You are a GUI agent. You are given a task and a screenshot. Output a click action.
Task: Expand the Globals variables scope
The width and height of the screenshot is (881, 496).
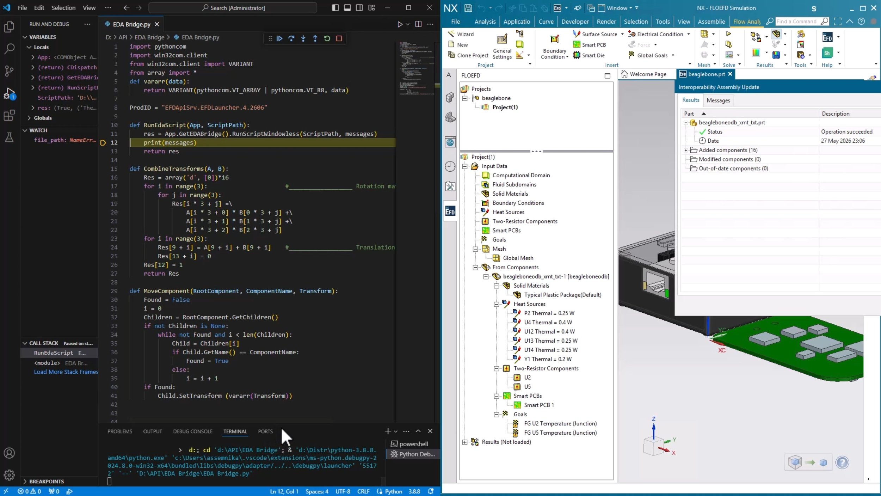point(30,118)
